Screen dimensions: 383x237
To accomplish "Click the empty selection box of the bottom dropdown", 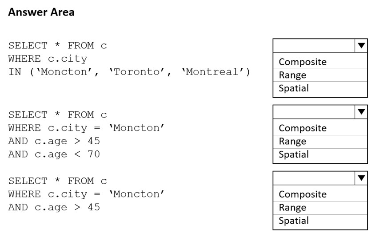I will click(314, 178).
